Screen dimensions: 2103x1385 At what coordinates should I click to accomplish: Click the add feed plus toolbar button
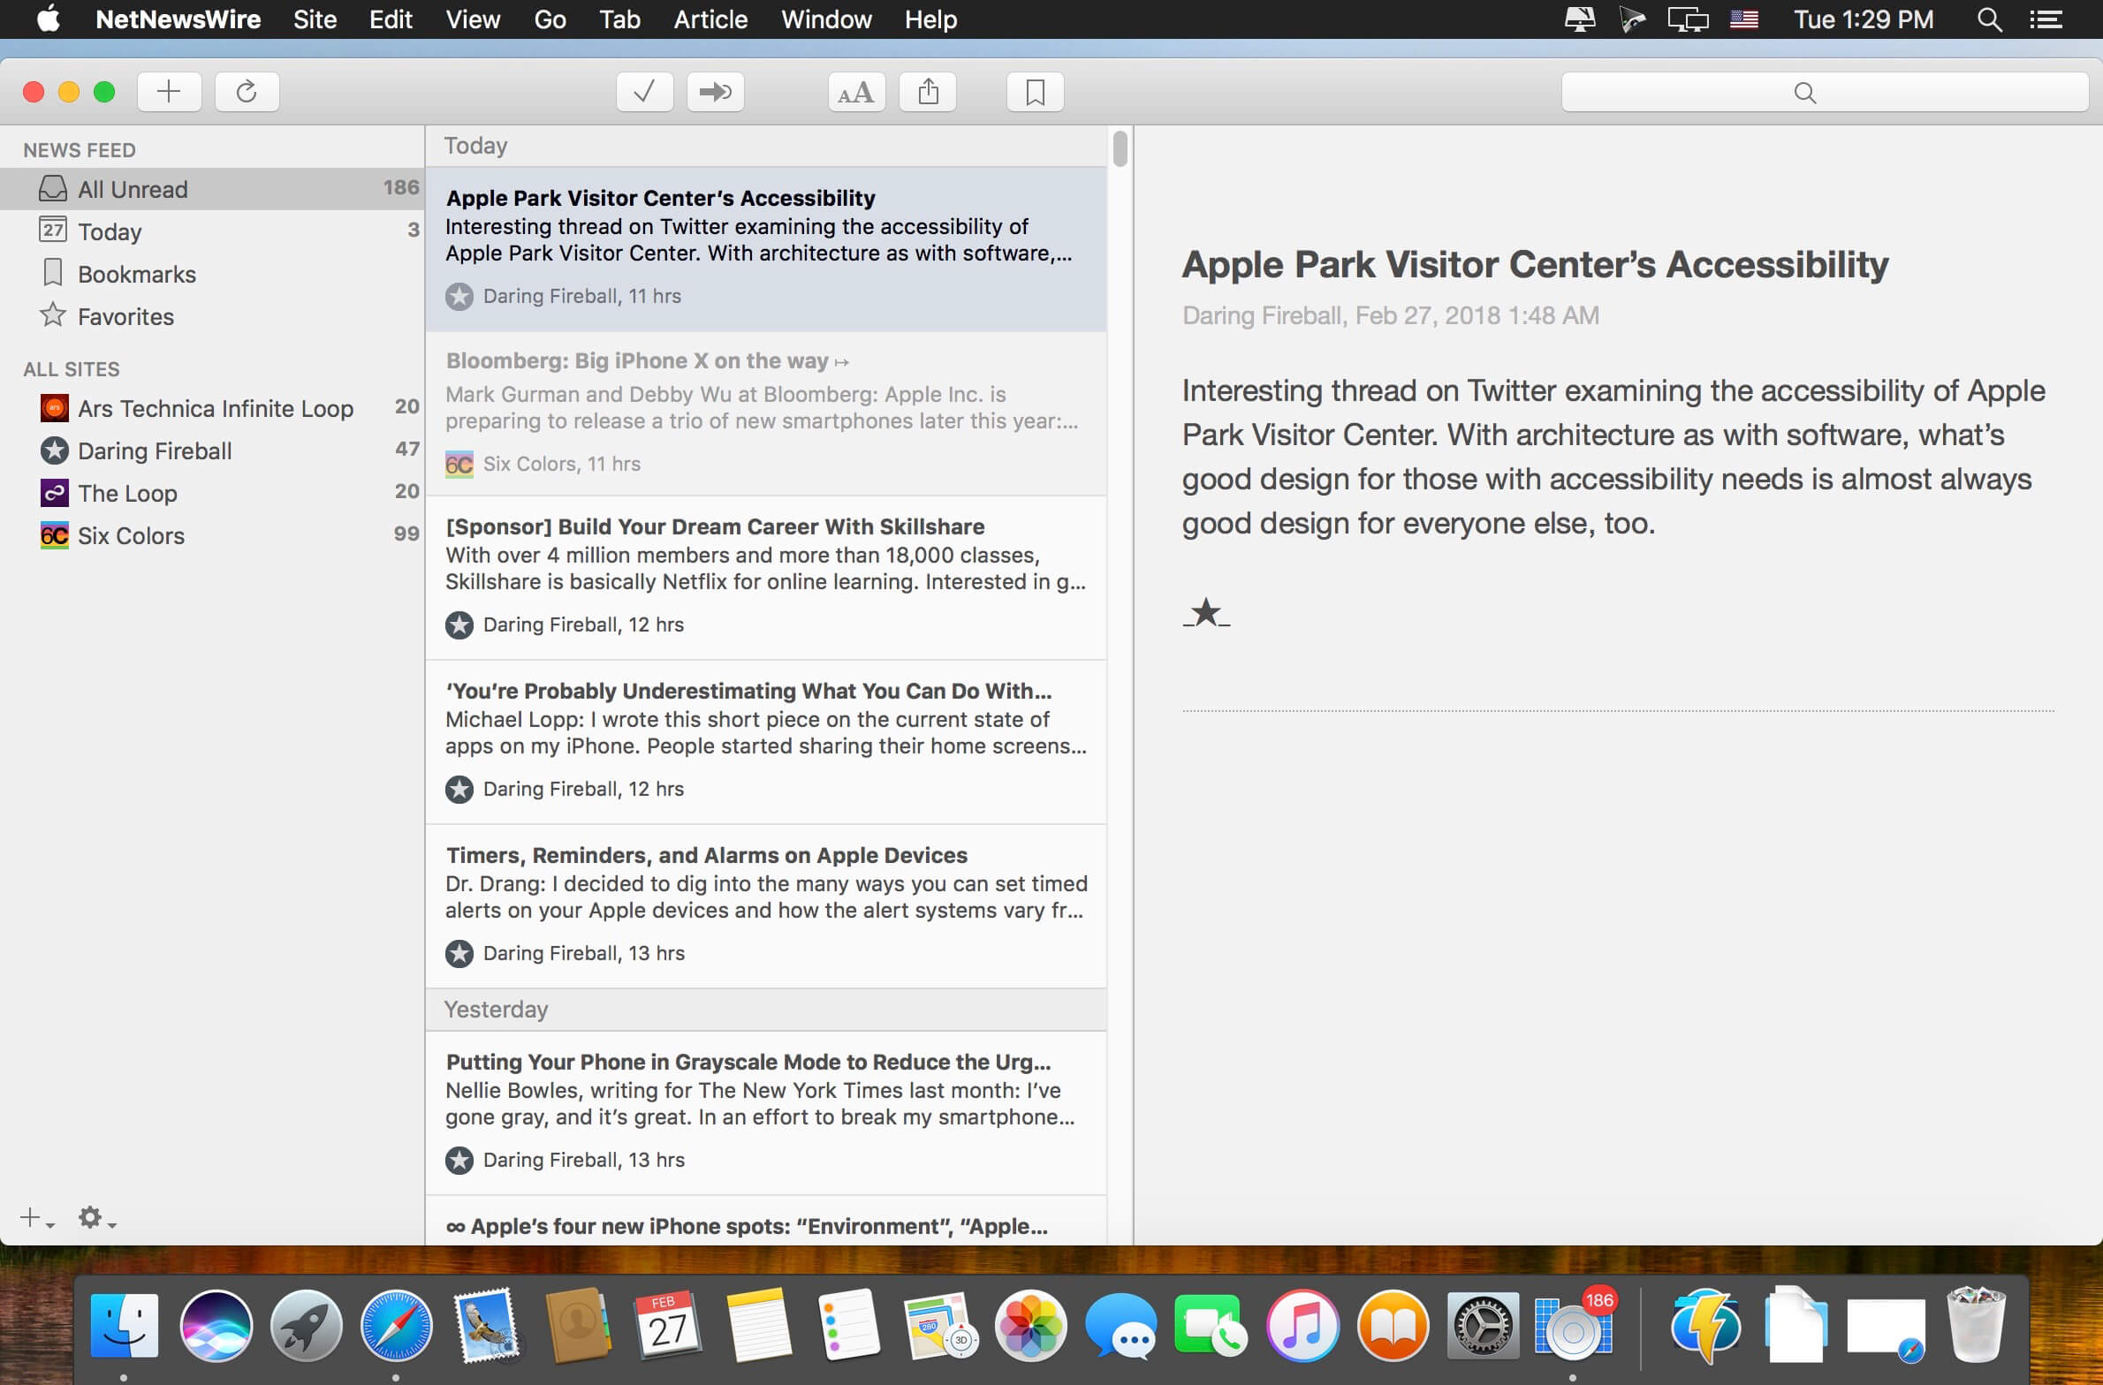coord(169,92)
